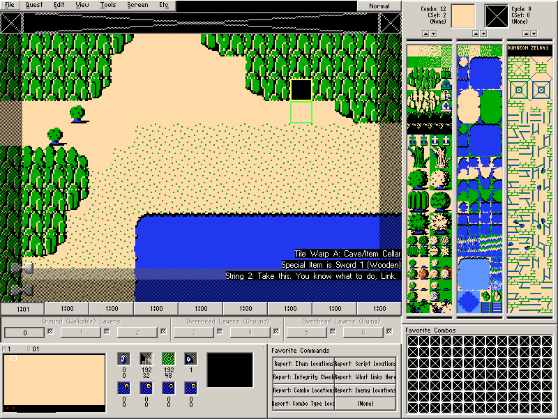Pick the light blue pool combo
This screenshot has width=558, height=419.
[474, 274]
